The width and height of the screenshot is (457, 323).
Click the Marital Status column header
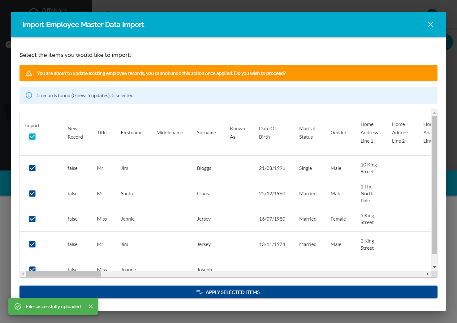coord(307,133)
